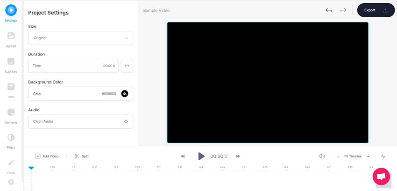Image resolution: width=397 pixels, height=191 pixels.
Task: Open the Elements sidebar panel
Action: tap(11, 116)
